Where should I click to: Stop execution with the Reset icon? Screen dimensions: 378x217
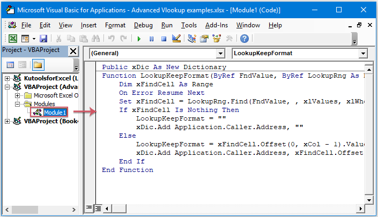(x=163, y=39)
